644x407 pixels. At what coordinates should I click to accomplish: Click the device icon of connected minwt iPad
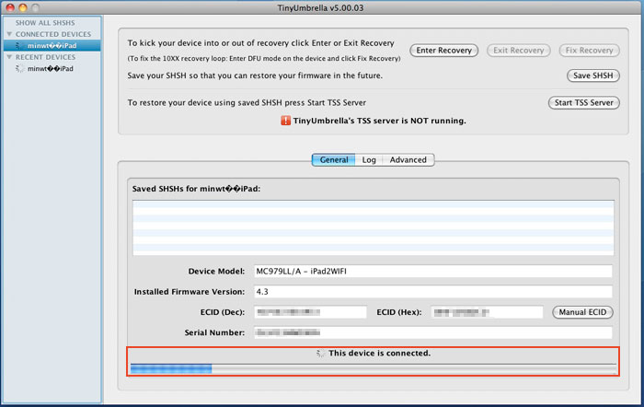19,46
